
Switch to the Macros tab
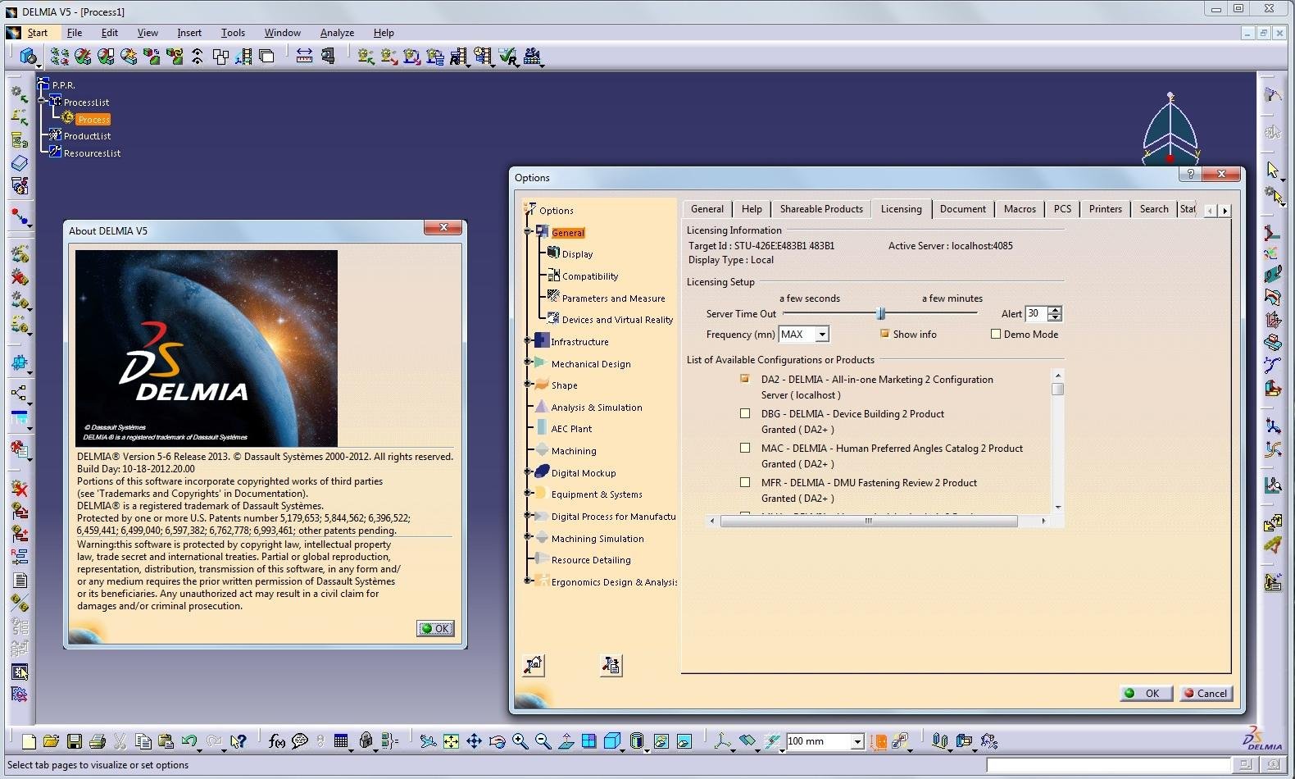(x=1020, y=209)
